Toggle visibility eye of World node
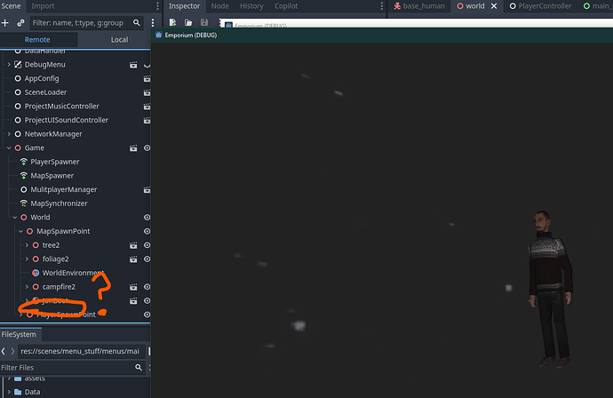 click(147, 218)
